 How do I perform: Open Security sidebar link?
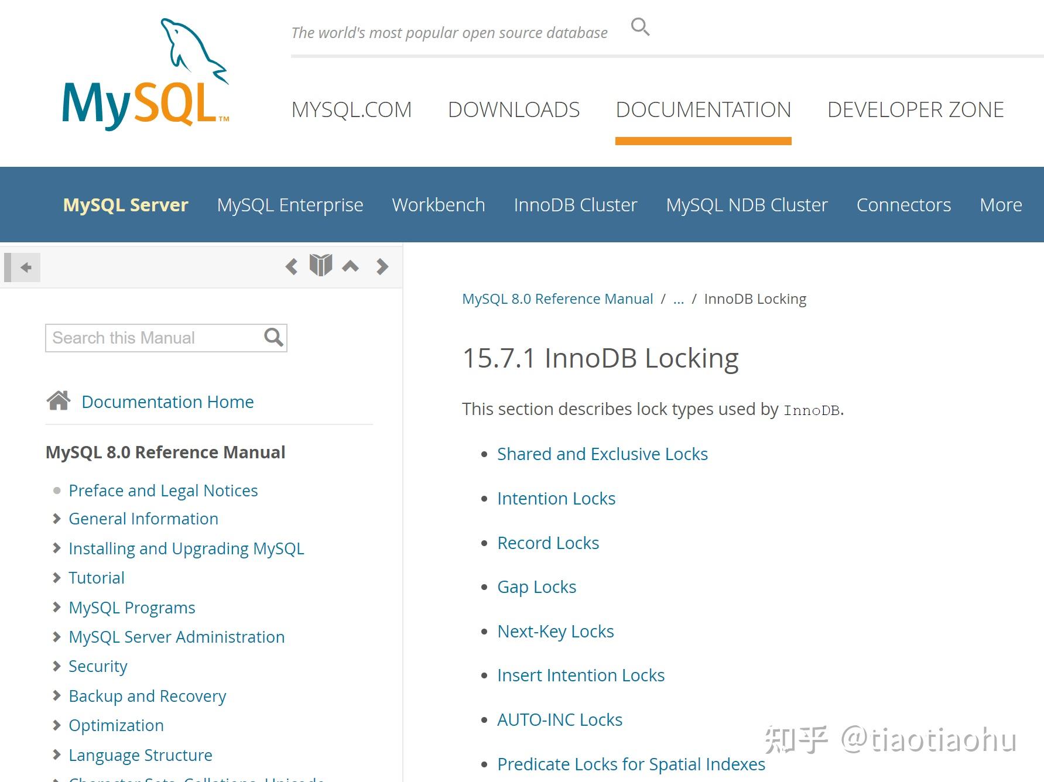pyautogui.click(x=98, y=667)
